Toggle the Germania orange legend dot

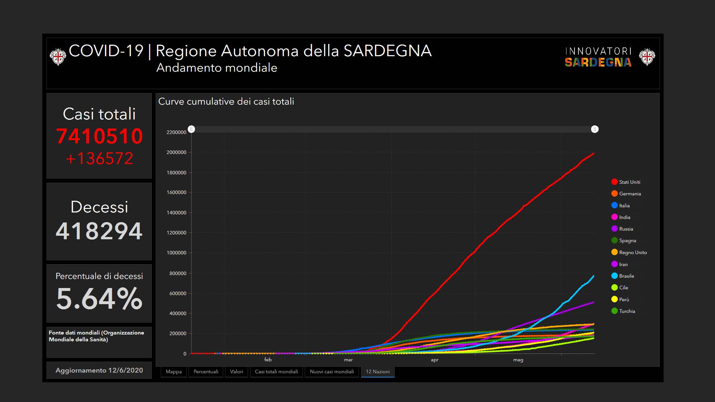click(614, 193)
